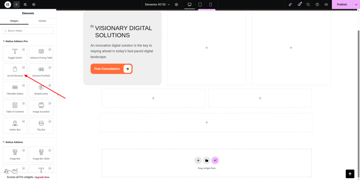Viewport: 360px width, 181px height.
Task: Open the top bar icon with pink dot
Action: click(299, 4)
